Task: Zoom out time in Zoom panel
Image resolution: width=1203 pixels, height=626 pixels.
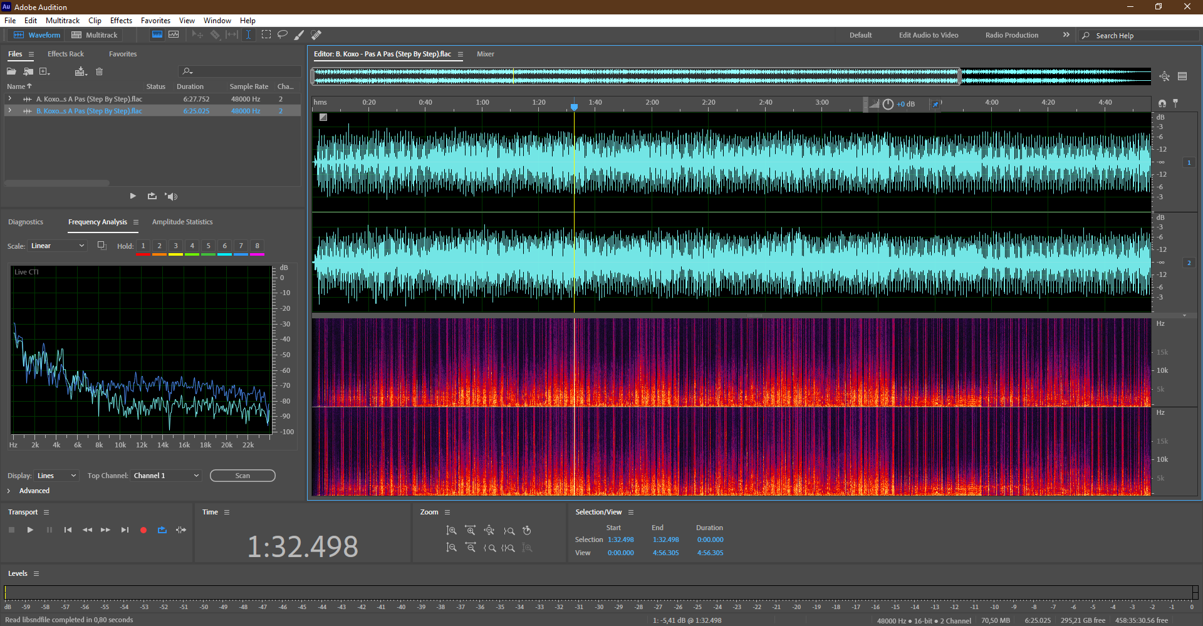Action: [x=470, y=548]
